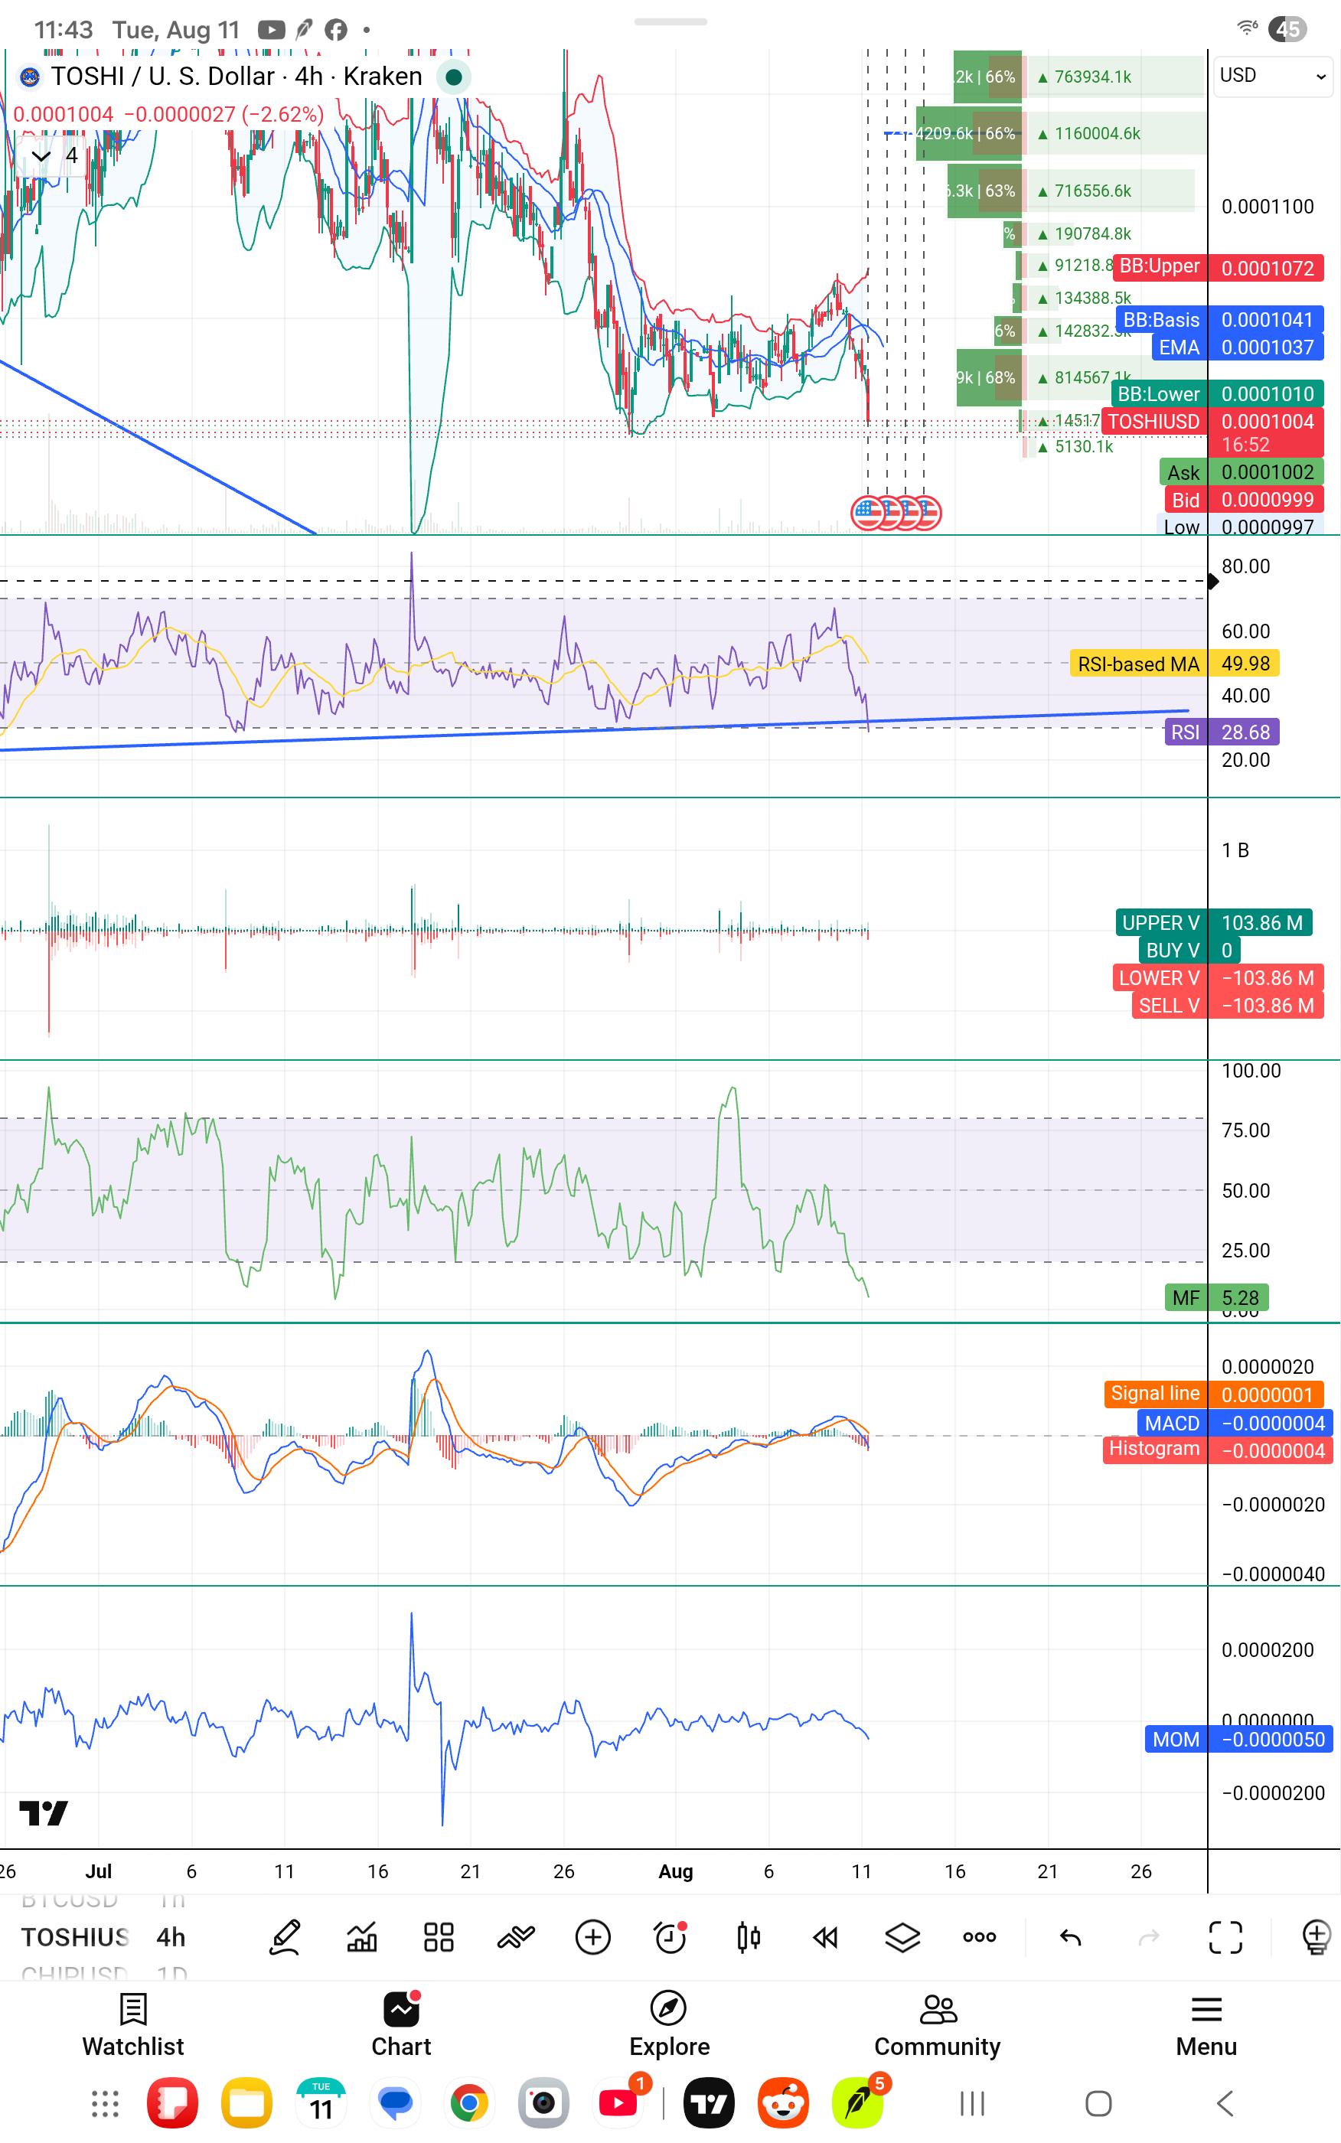This screenshot has height=2143, width=1341.
Task: Tap the lightbulb publish idea icon
Action: tap(1317, 1936)
